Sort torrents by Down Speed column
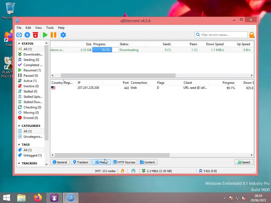Viewport: 271px width, 203px height. tap(215, 44)
